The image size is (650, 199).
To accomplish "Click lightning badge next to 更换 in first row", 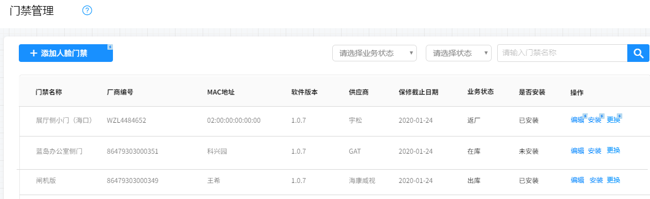I will coord(620,116).
